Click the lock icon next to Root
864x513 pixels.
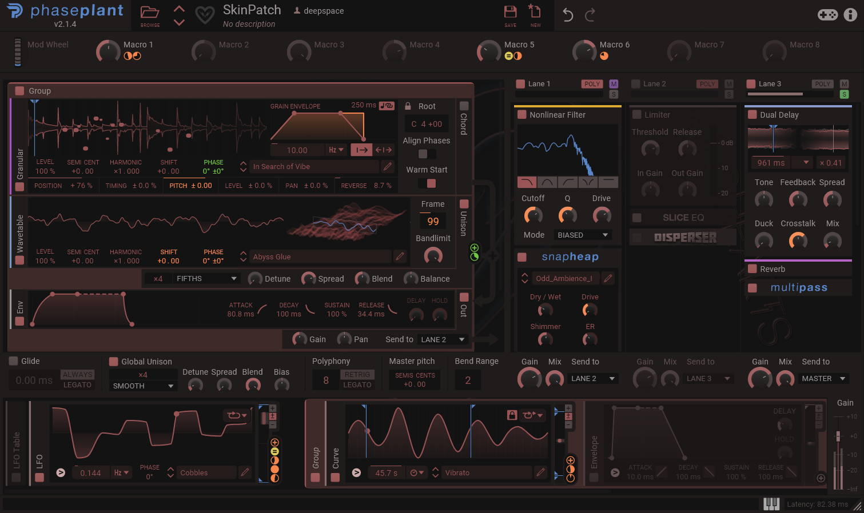tap(408, 106)
